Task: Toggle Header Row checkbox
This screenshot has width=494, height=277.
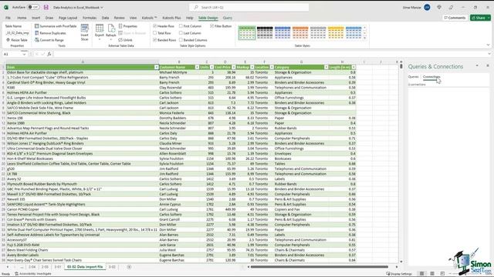Action: click(x=154, y=26)
